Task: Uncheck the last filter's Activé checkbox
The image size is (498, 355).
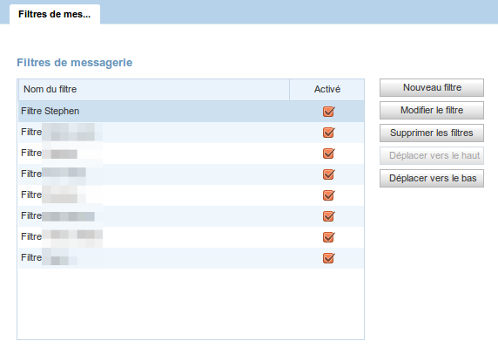Action: pyautogui.click(x=328, y=258)
